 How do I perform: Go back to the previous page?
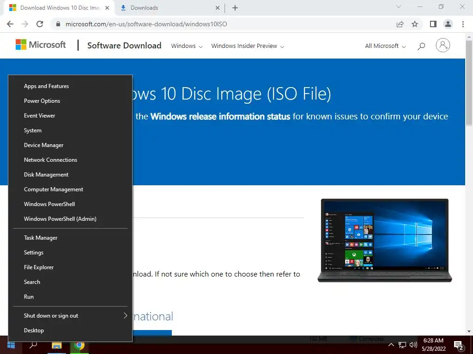click(10, 24)
